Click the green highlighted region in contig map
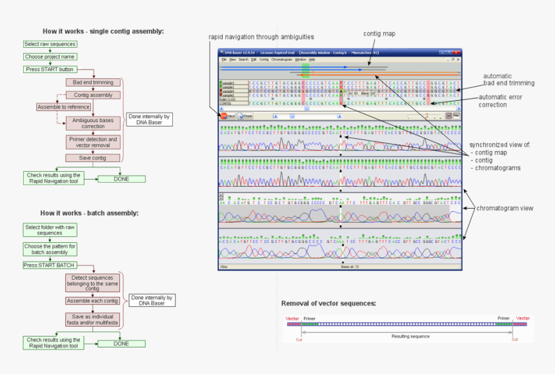 pos(305,71)
